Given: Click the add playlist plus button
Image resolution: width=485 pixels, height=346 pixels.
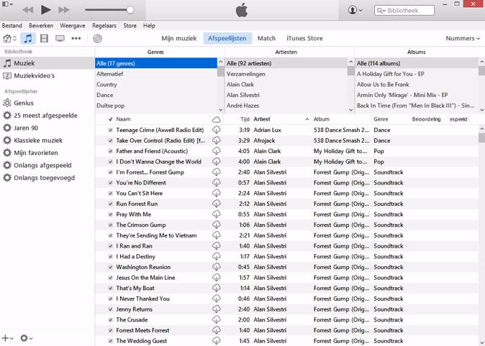Looking at the screenshot, I should click(7, 338).
